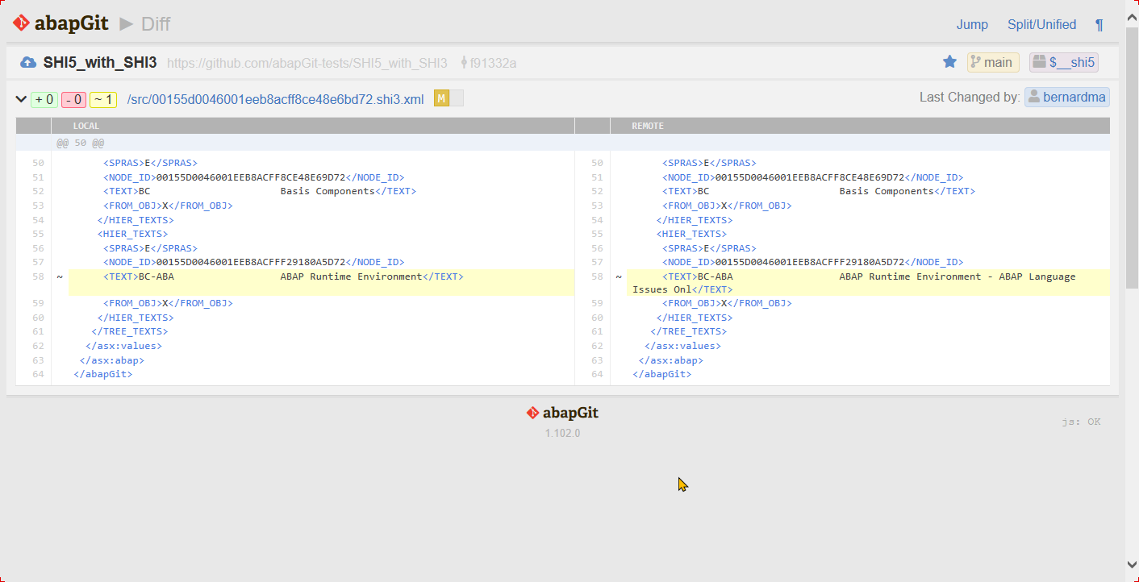Click local </asx:values> line 62
Image resolution: width=1139 pixels, height=582 pixels.
[x=123, y=346]
